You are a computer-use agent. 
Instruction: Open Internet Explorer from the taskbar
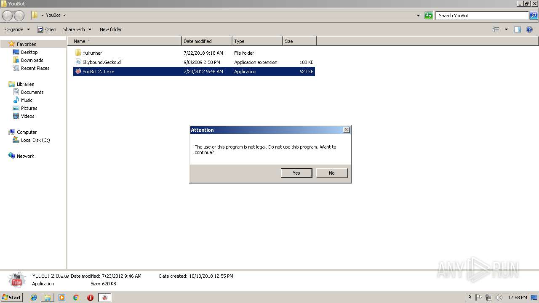click(34, 298)
